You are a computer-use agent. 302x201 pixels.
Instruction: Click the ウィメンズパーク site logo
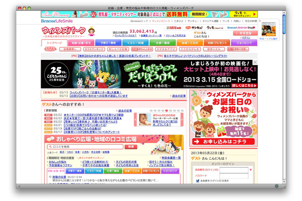(64, 31)
